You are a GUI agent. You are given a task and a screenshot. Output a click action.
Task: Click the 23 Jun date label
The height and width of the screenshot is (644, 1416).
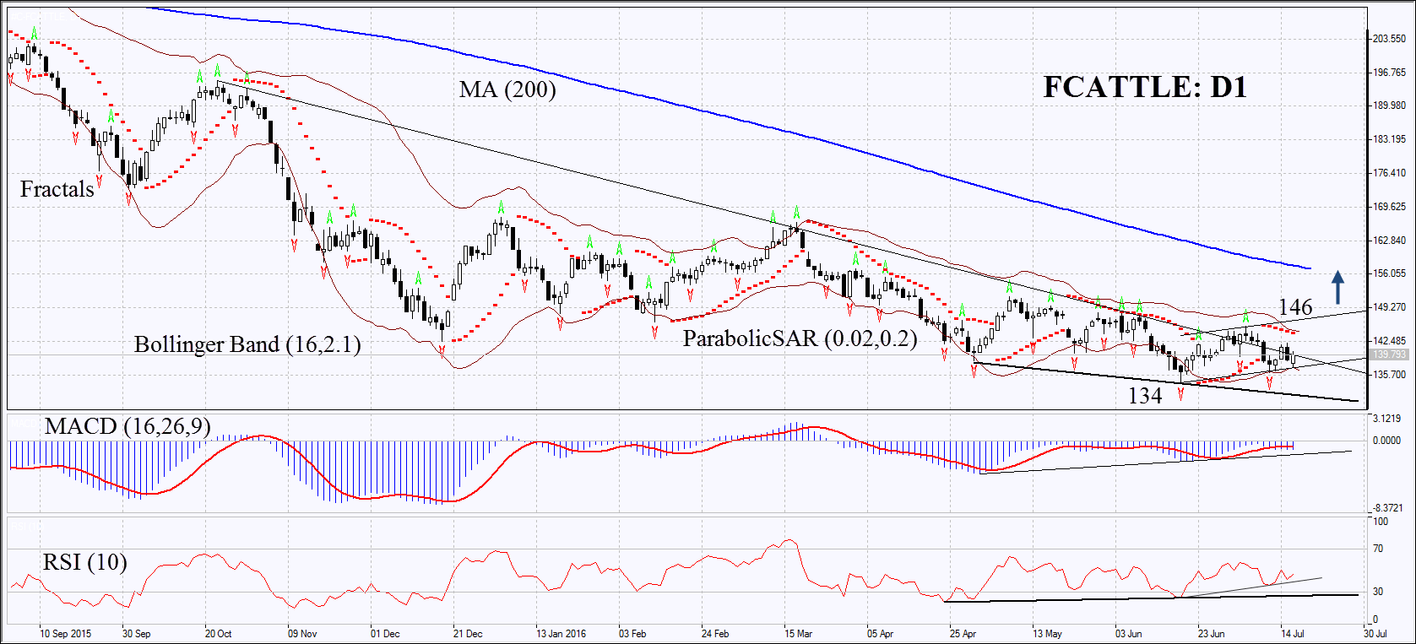coord(1211,633)
